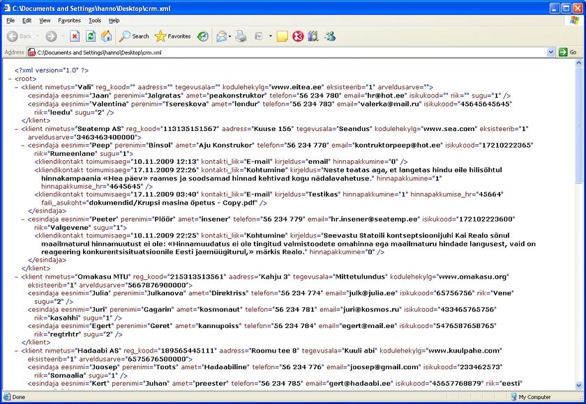Open the View menu

(45, 20)
